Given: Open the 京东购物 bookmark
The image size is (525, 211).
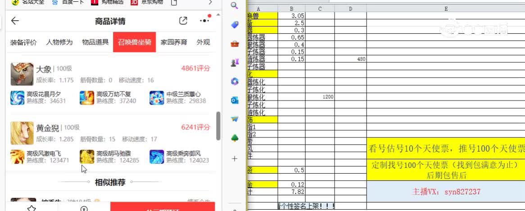Looking at the screenshot, I should pyautogui.click(x=147, y=2).
